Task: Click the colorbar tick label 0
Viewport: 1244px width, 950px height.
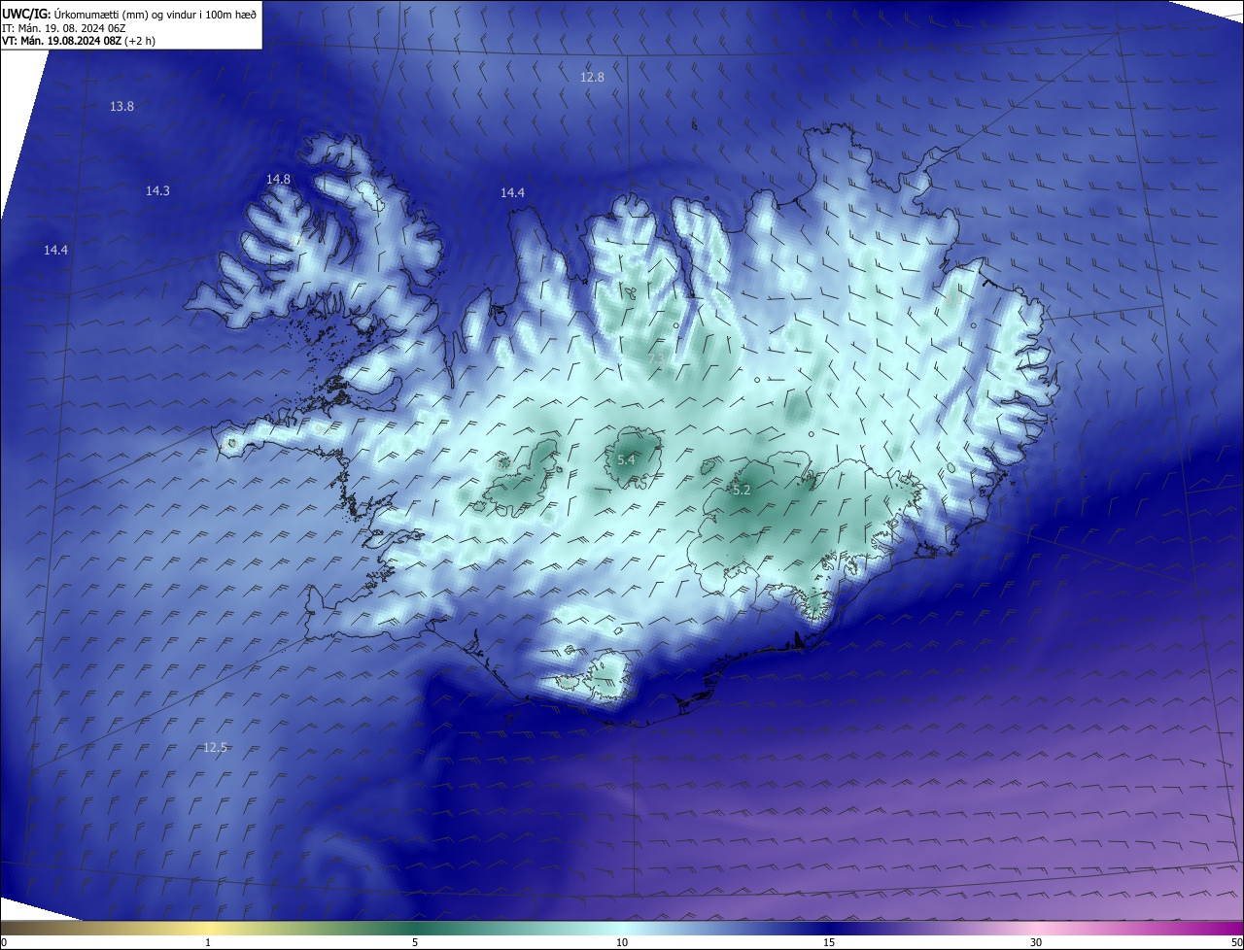Action: (4, 942)
